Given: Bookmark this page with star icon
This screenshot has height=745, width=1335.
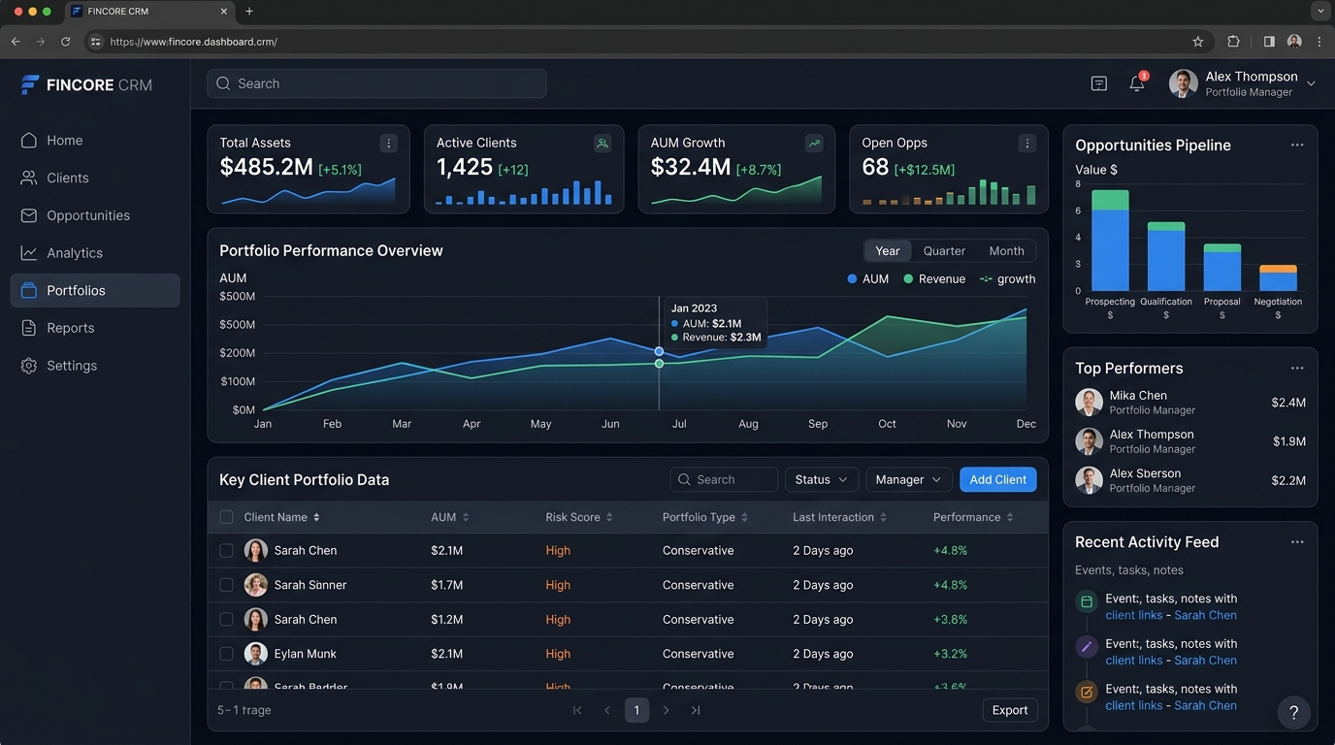Looking at the screenshot, I should (x=1198, y=42).
